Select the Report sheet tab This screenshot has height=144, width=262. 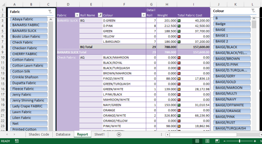coord(82,134)
